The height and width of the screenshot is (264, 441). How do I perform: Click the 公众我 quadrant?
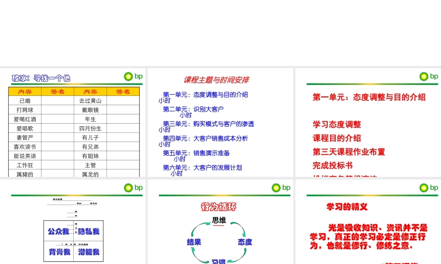pos(58,231)
